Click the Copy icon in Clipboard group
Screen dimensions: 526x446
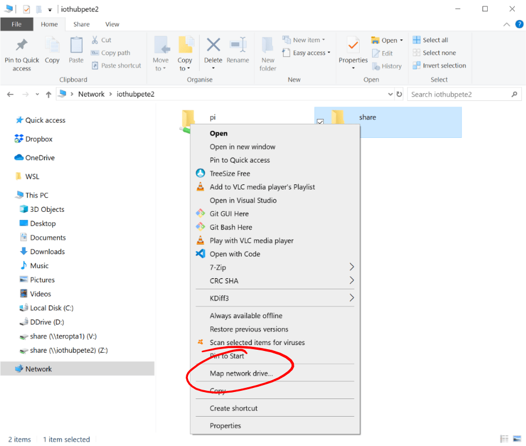[52, 45]
